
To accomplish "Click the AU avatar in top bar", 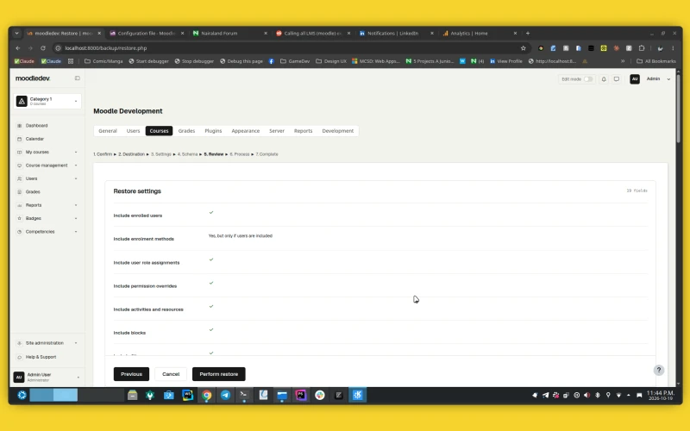I will 635,79.
